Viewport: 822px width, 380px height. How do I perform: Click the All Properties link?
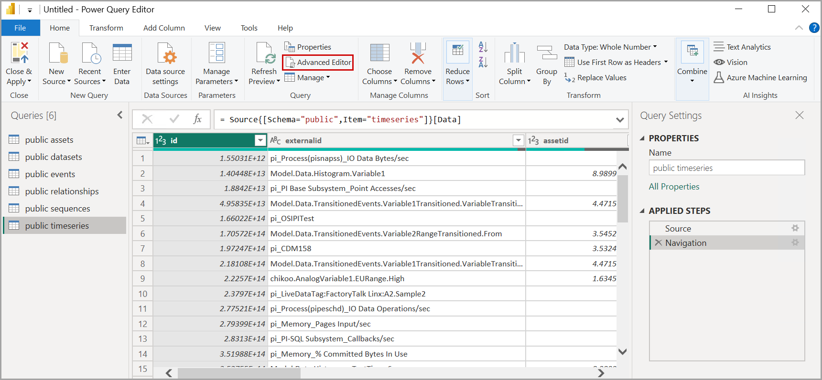(674, 187)
